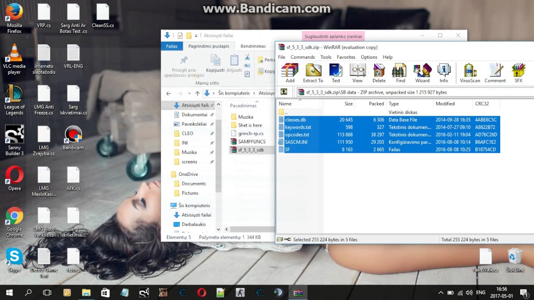Click the Delete icon in WinRAR toolbar
The width and height of the screenshot is (534, 300).
pos(379,73)
